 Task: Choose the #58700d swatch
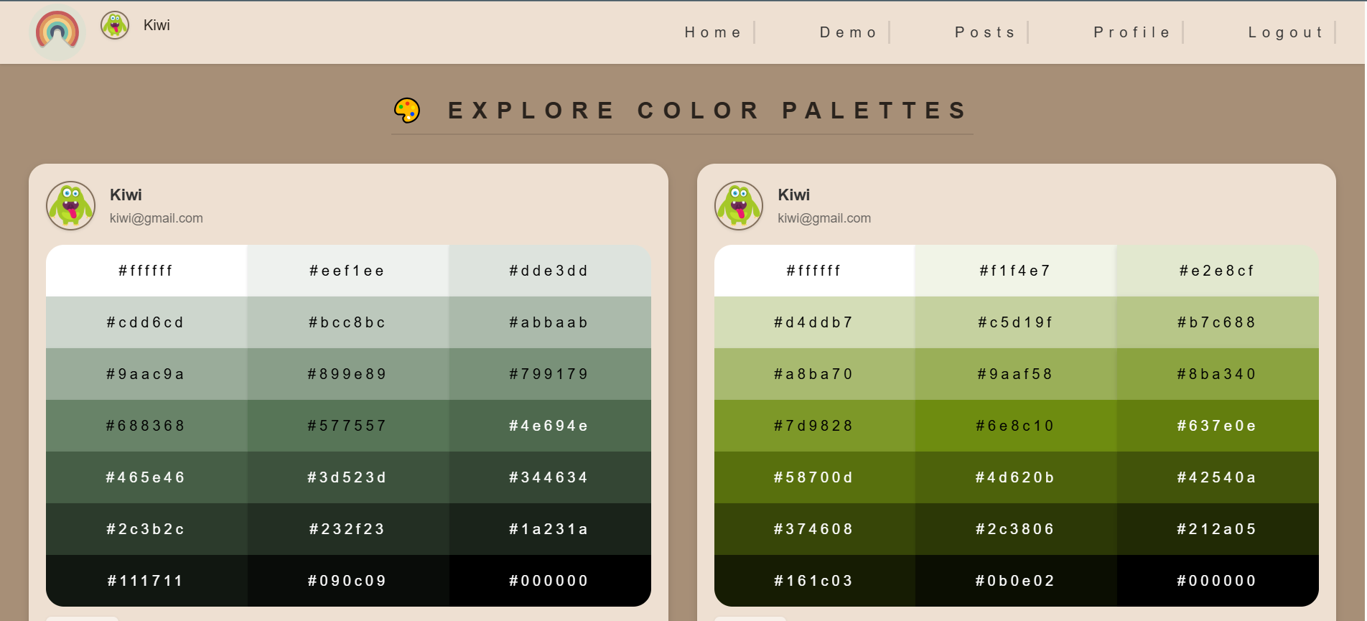(x=815, y=477)
